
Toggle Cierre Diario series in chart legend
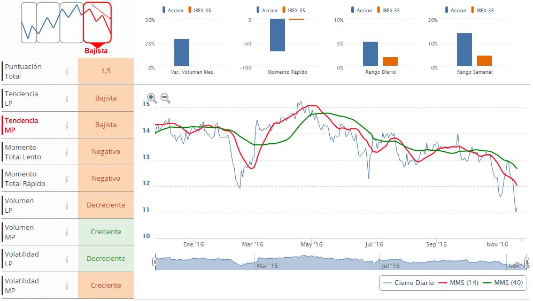pos(410,283)
